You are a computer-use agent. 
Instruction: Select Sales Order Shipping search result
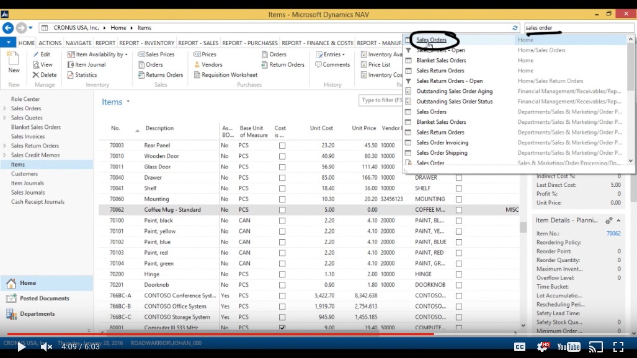515,153
